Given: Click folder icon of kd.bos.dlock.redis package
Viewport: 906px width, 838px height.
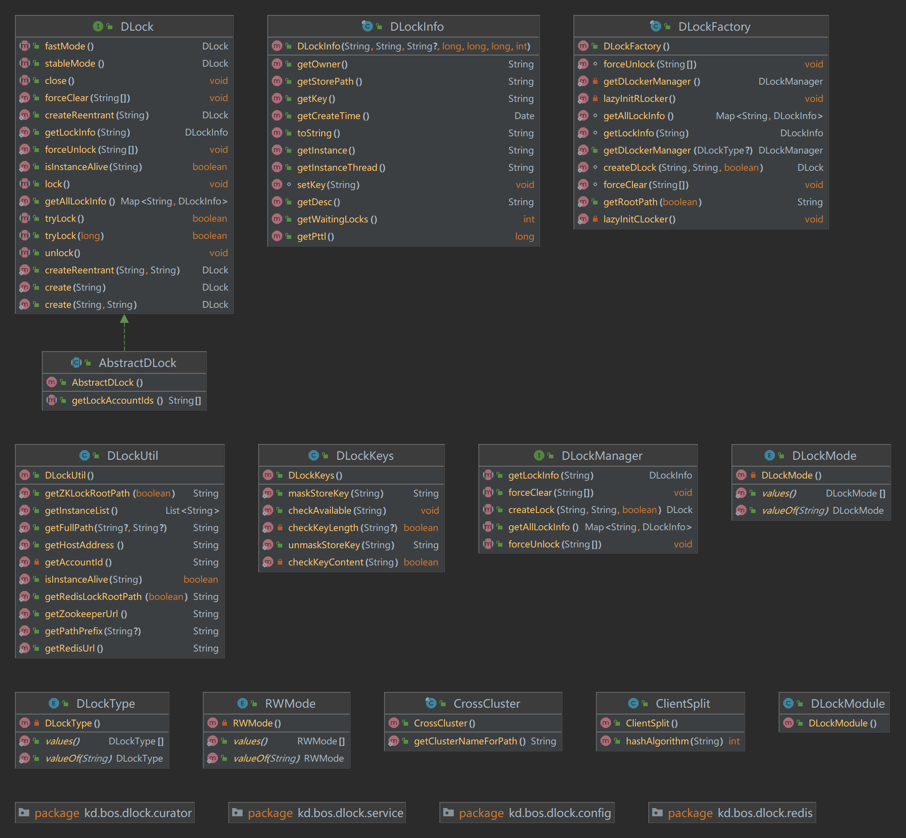Looking at the screenshot, I should coord(657,813).
